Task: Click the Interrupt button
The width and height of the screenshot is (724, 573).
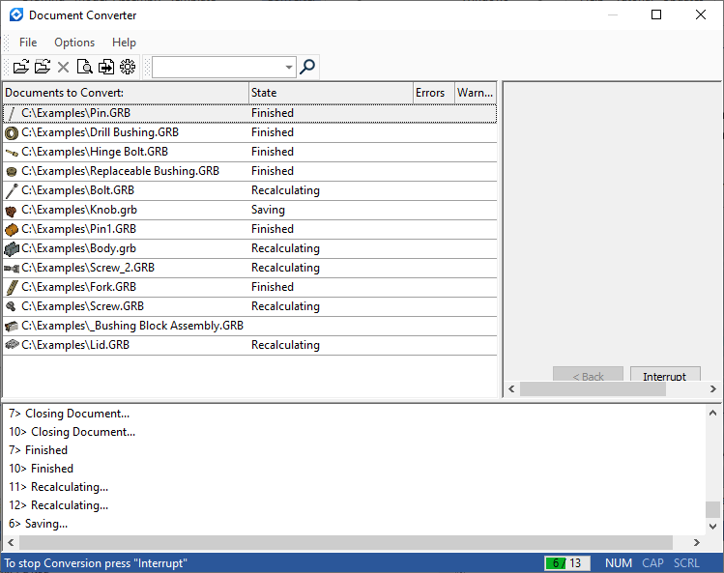Action: [665, 375]
